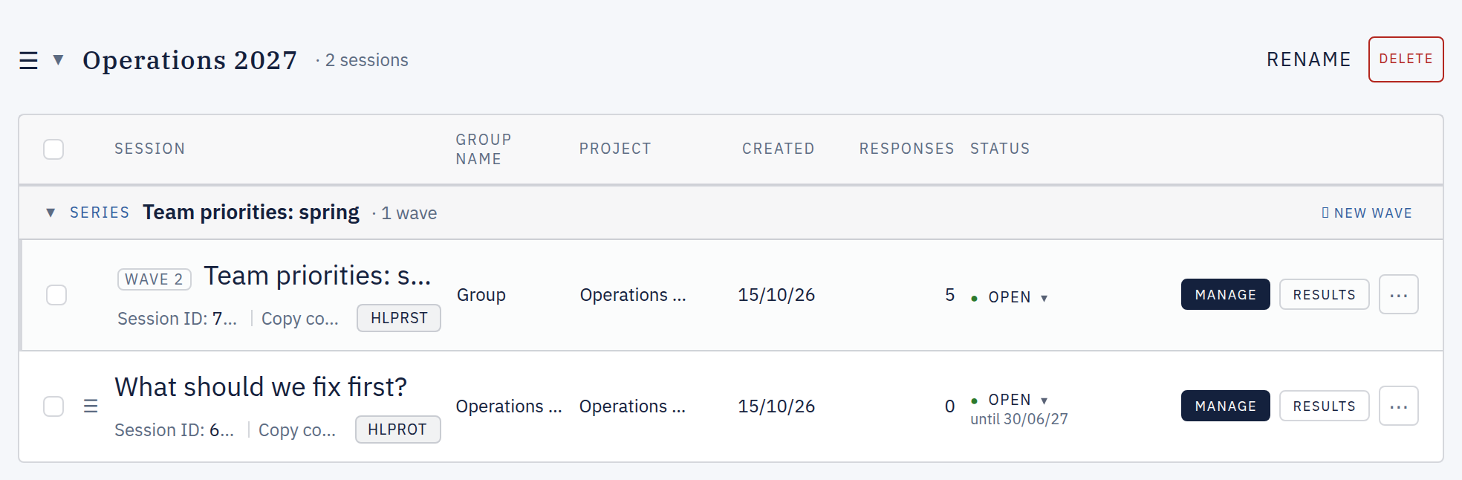The height and width of the screenshot is (480, 1462).
Task: Open the Team priorities: s... session title
Action: coord(317,276)
